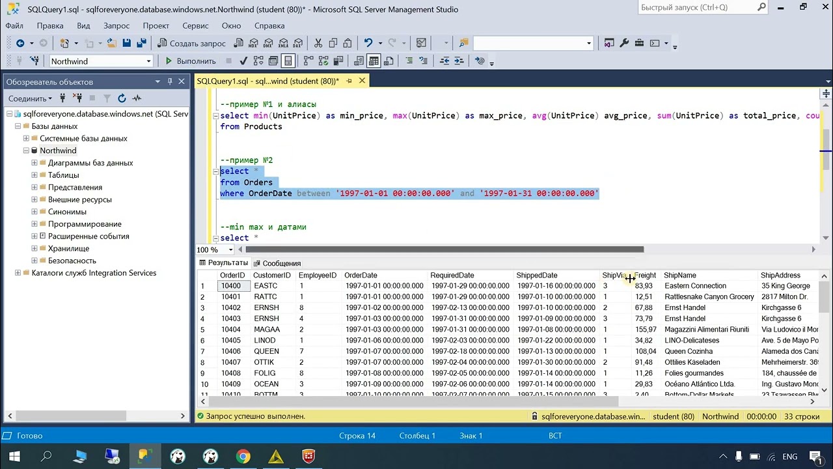Collapse the Northwind database node
Image resolution: width=833 pixels, height=469 pixels.
[26, 150]
